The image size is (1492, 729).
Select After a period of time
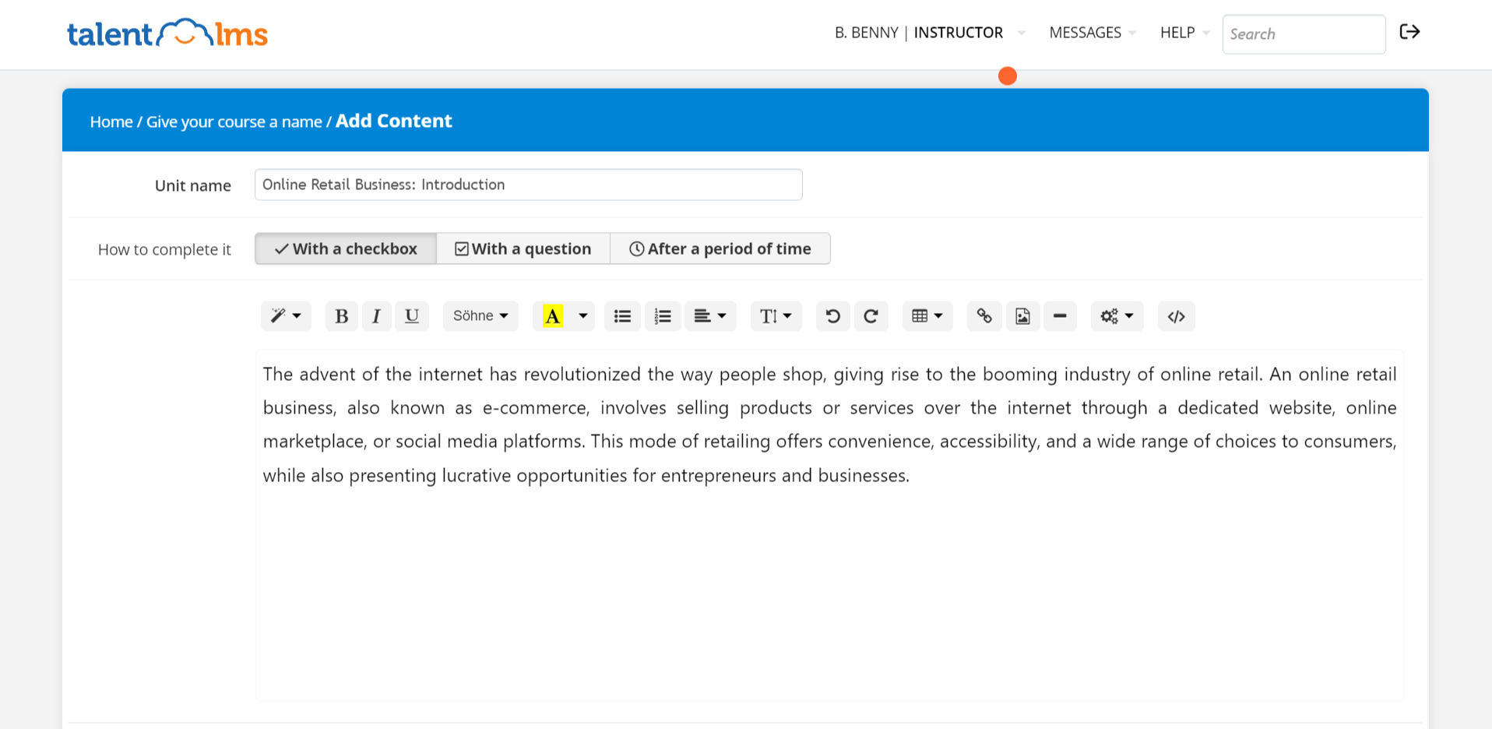[720, 249]
